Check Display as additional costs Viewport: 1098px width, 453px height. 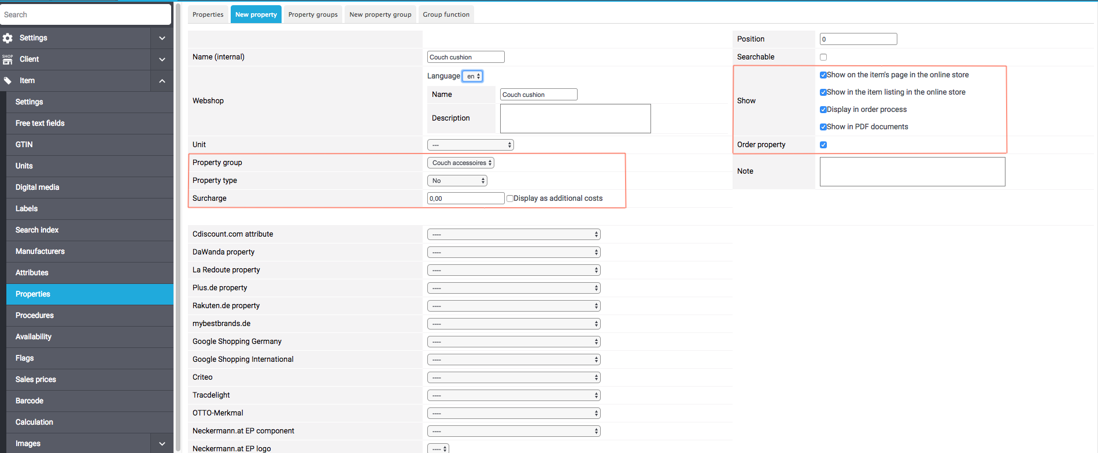coord(510,199)
